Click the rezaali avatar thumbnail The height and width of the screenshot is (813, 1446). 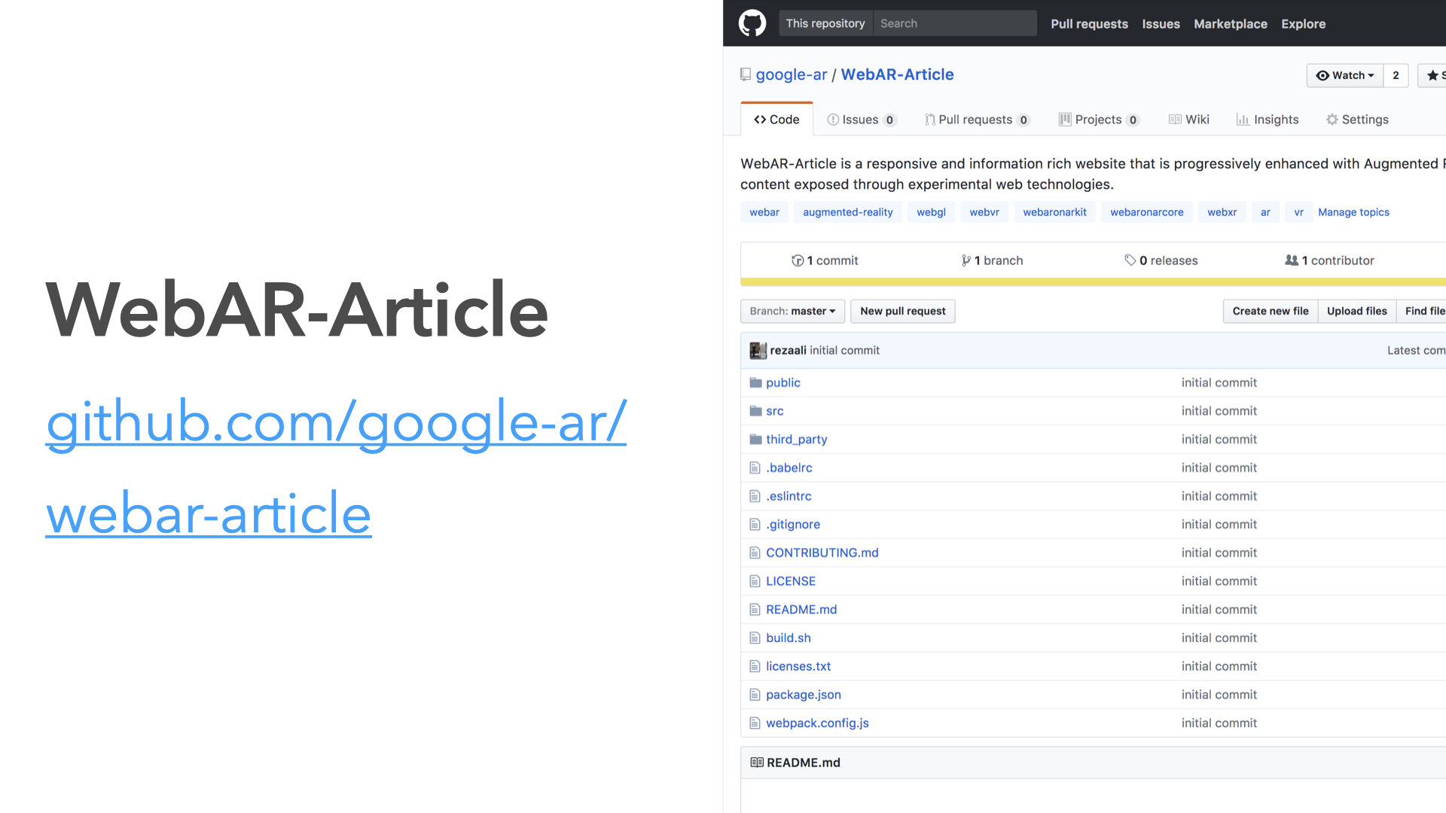(758, 350)
